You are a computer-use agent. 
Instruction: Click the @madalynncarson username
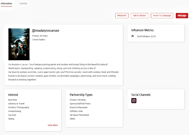[46, 31]
